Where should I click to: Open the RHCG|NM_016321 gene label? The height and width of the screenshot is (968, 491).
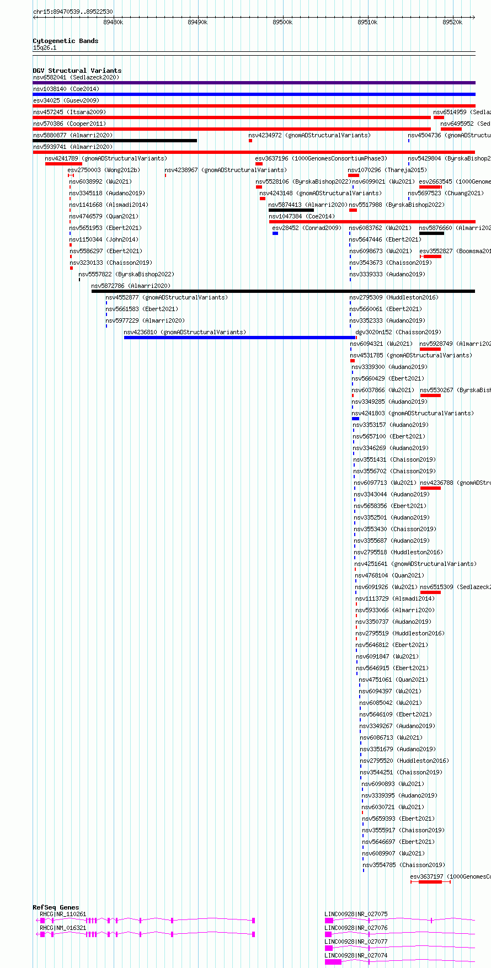tap(63, 928)
